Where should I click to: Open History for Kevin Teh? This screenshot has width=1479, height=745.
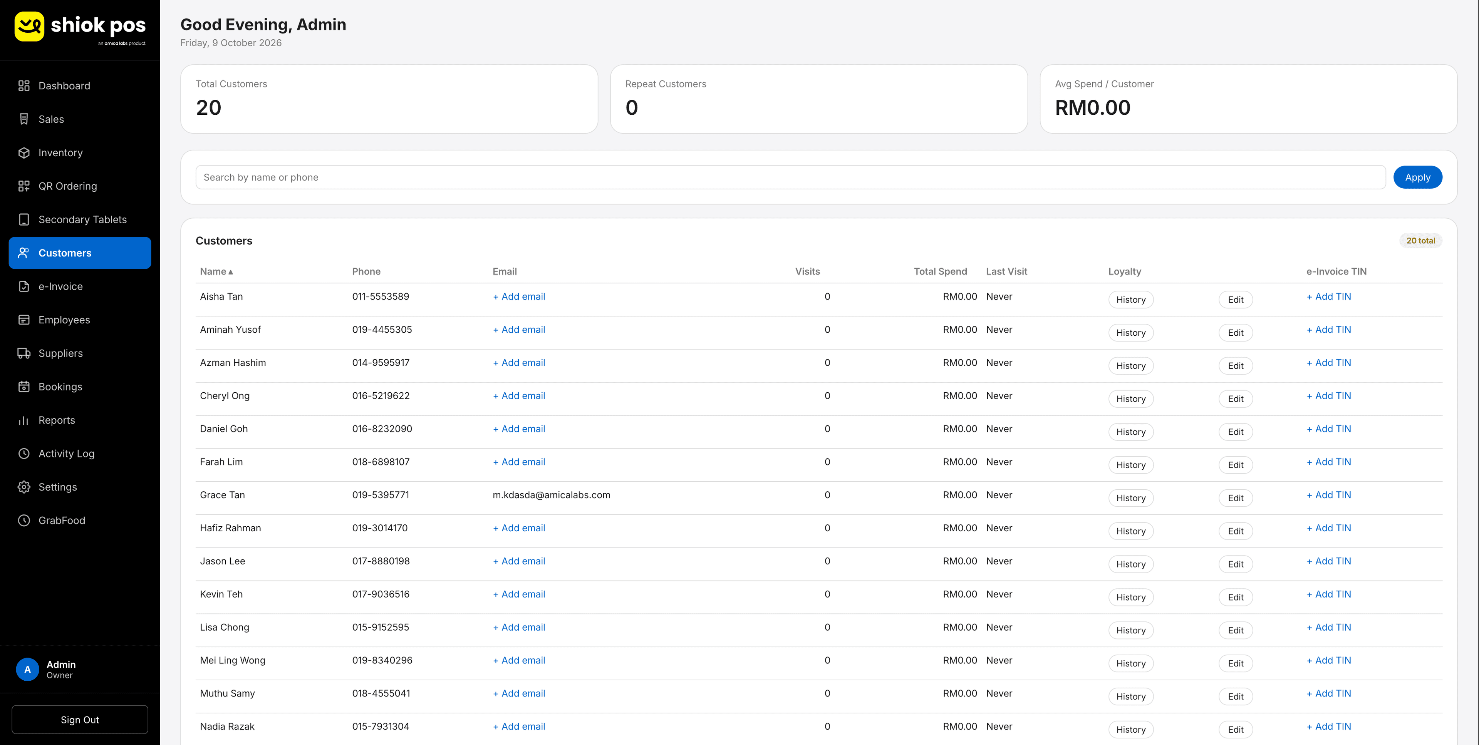[x=1130, y=597]
